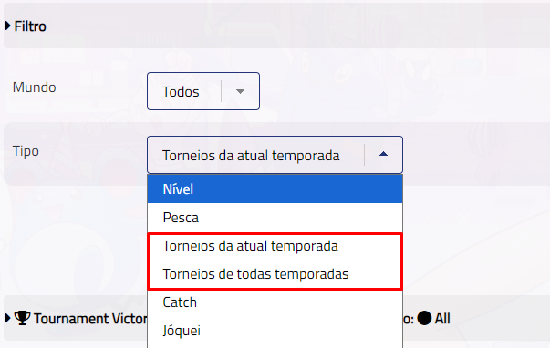Collapse the Tipo dropdown with up arrow
Viewport: 550px width, 348px height.
[383, 154]
